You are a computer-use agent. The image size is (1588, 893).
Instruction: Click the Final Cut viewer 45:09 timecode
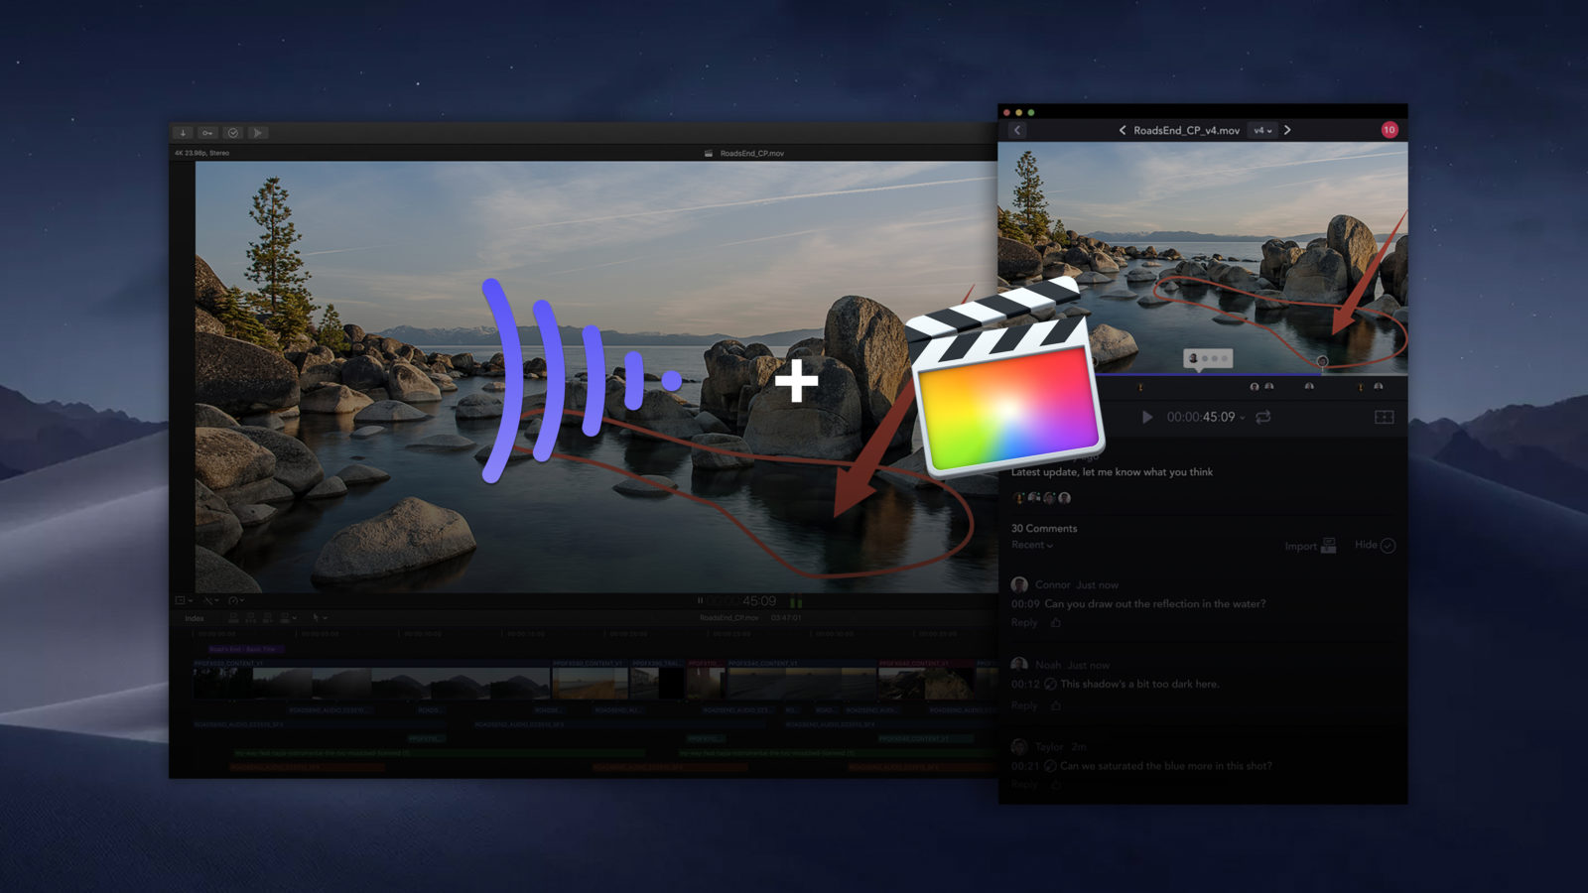(x=759, y=601)
